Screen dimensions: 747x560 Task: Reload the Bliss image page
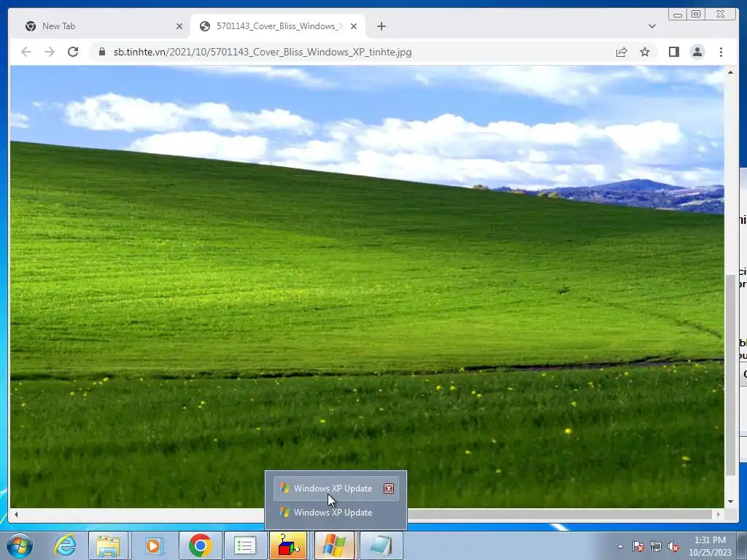73,52
